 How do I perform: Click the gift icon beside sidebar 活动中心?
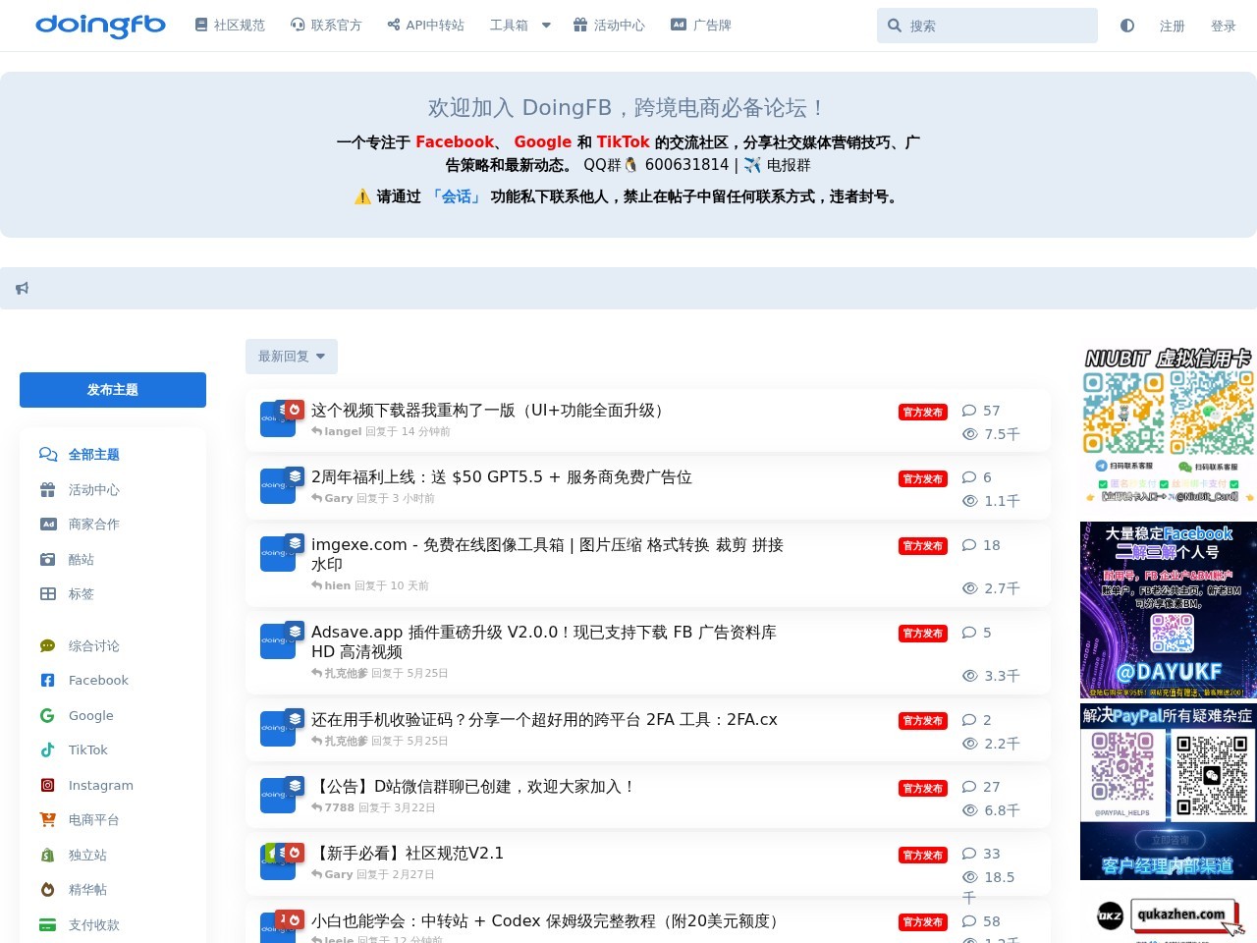[x=48, y=490]
